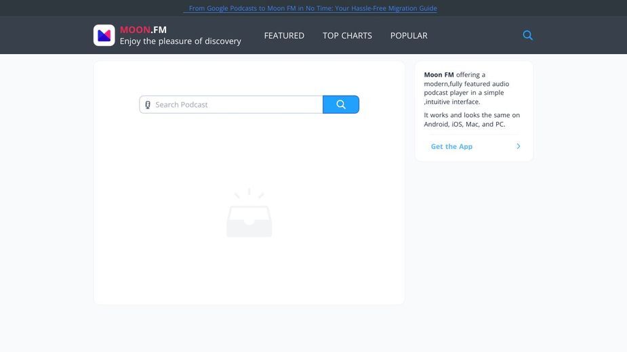Select the POPULAR menu item

409,36
